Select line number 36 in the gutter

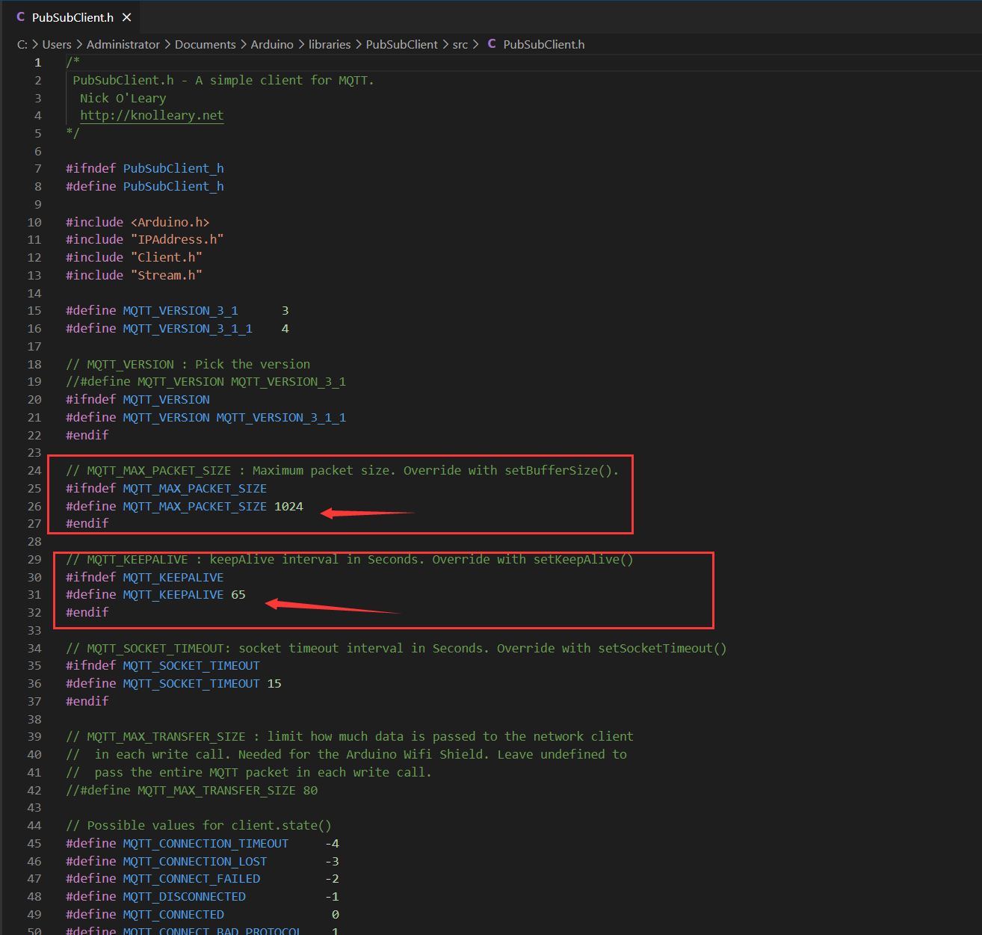34,683
